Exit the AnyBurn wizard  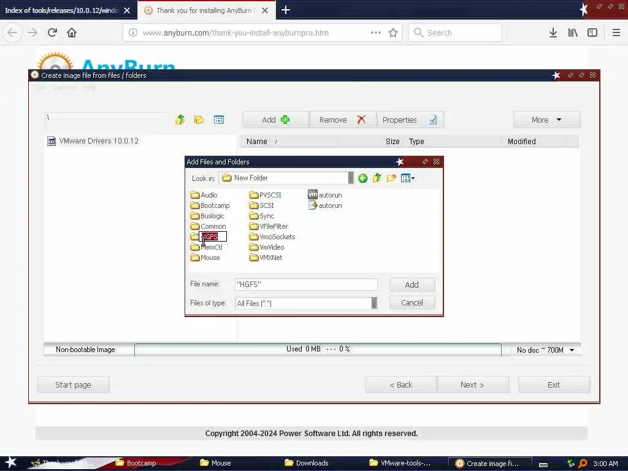click(x=554, y=385)
